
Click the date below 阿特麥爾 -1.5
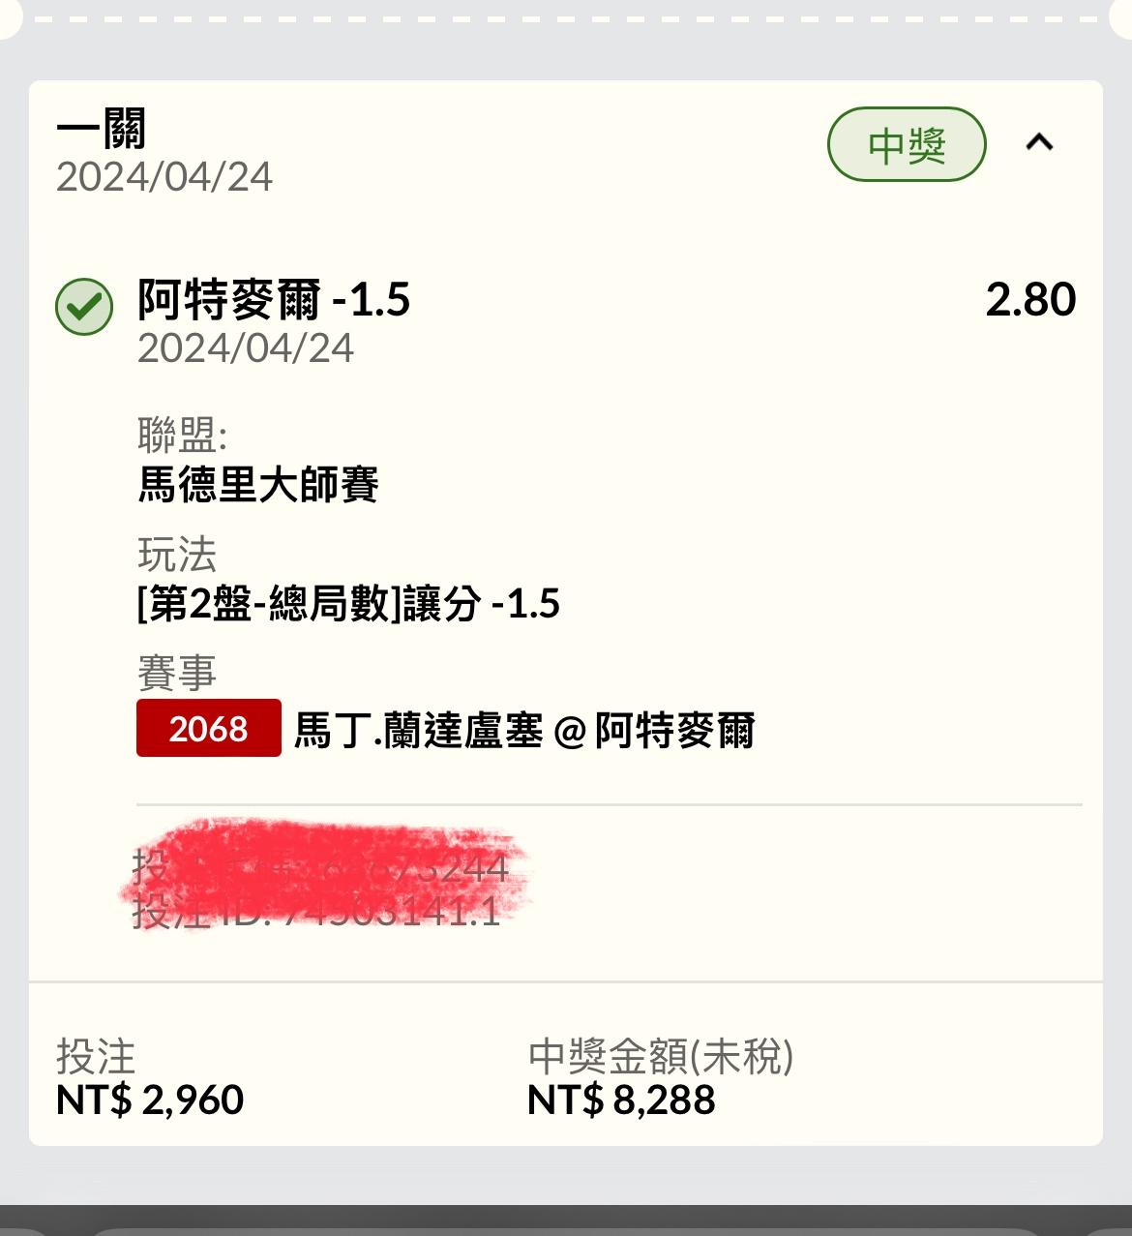[x=246, y=348]
